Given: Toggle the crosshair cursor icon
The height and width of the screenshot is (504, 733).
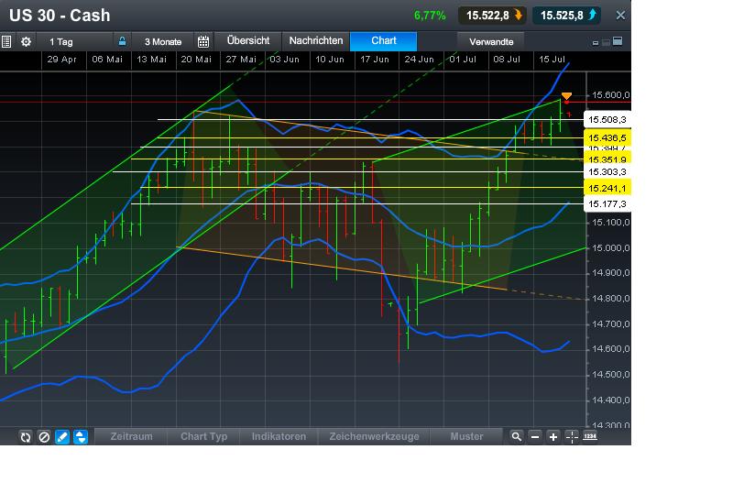Looking at the screenshot, I should click(x=572, y=437).
